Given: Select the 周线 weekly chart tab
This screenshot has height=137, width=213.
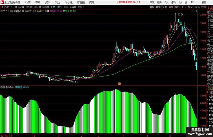Looking at the screenshot, I should tap(59, 7).
